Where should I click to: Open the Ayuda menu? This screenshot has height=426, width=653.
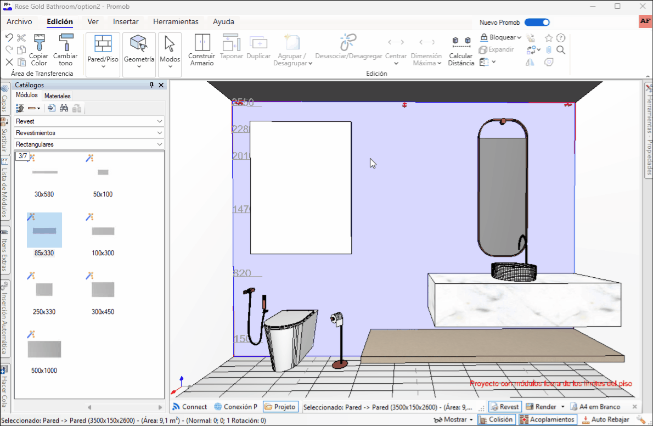click(x=223, y=21)
